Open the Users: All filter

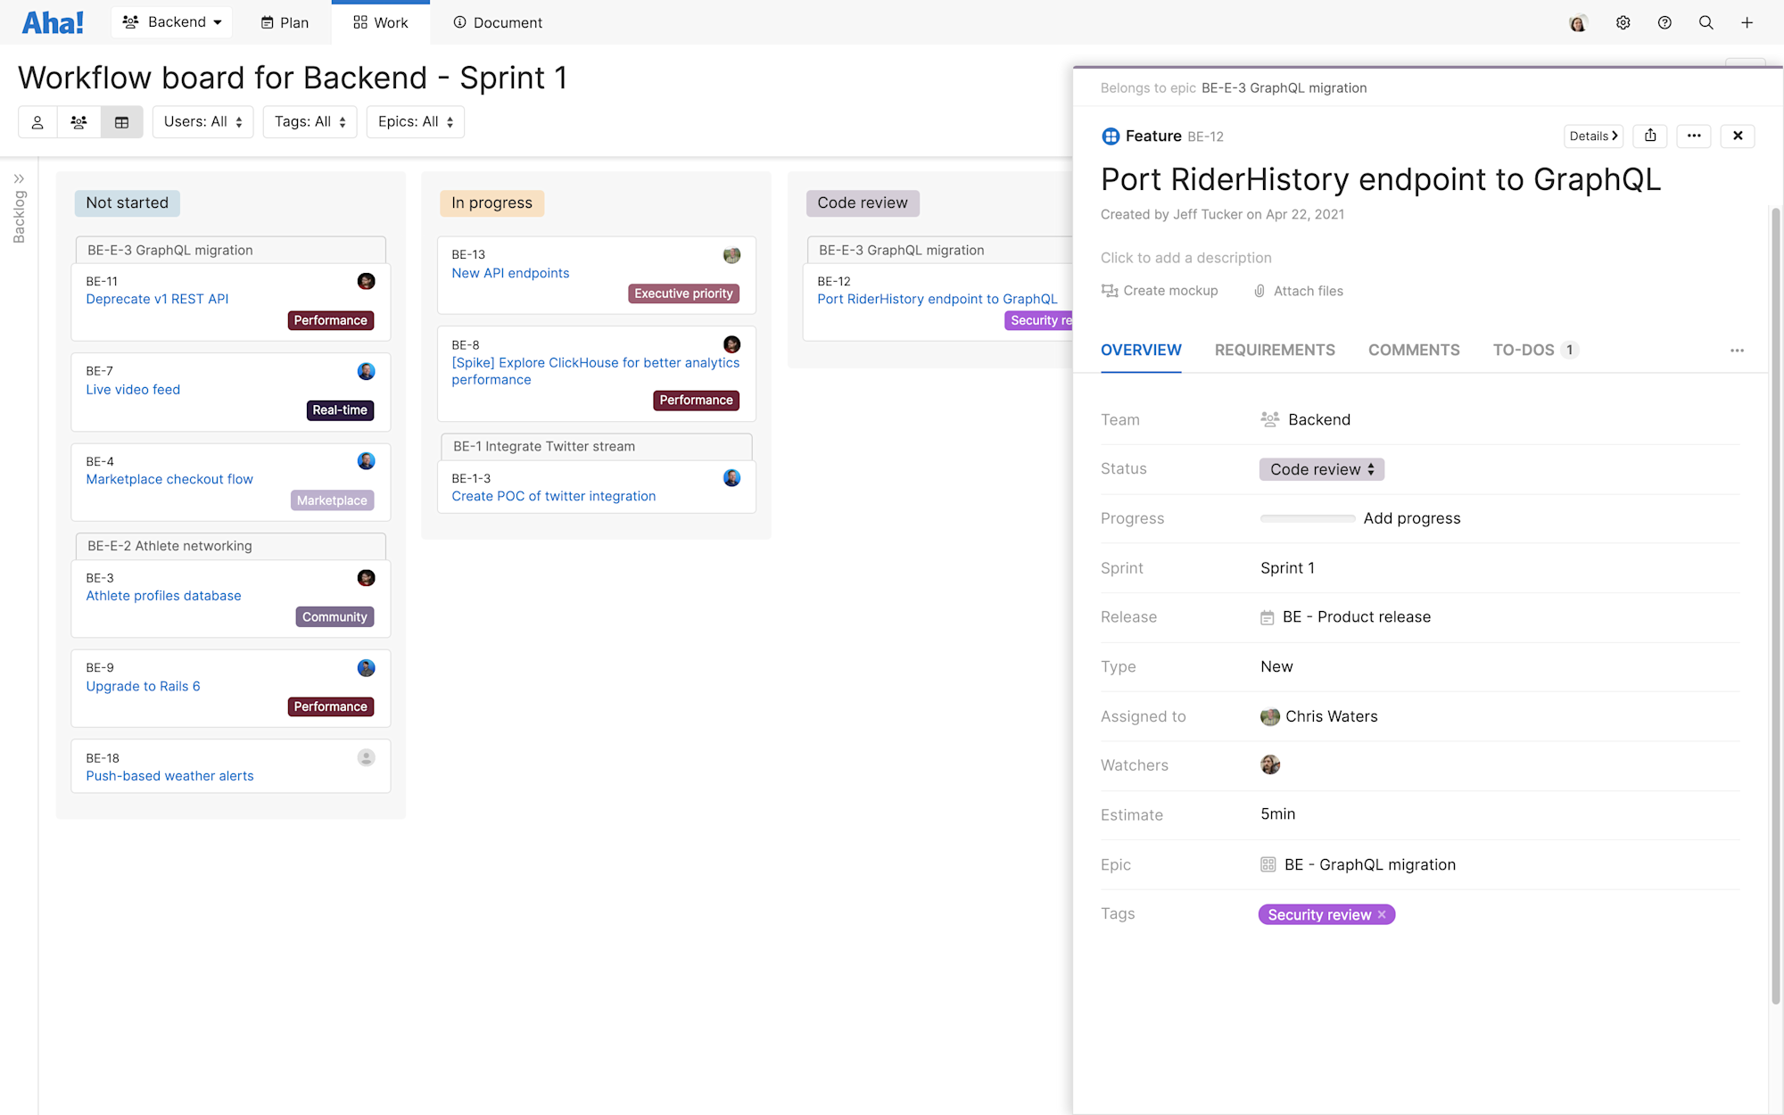pos(202,122)
